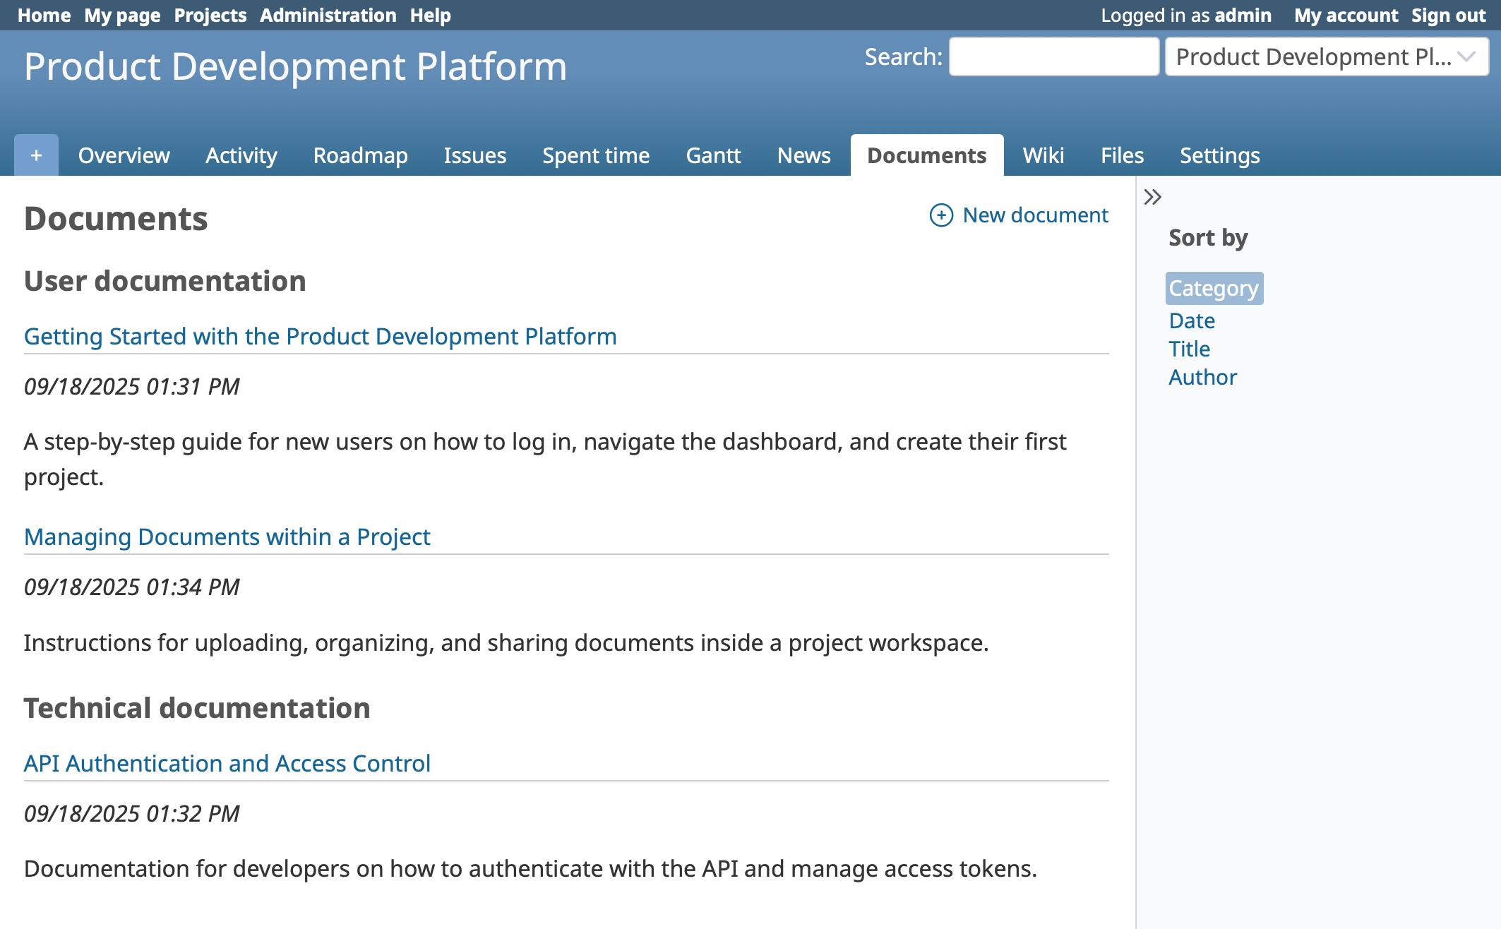Open the Administration menu

(329, 15)
